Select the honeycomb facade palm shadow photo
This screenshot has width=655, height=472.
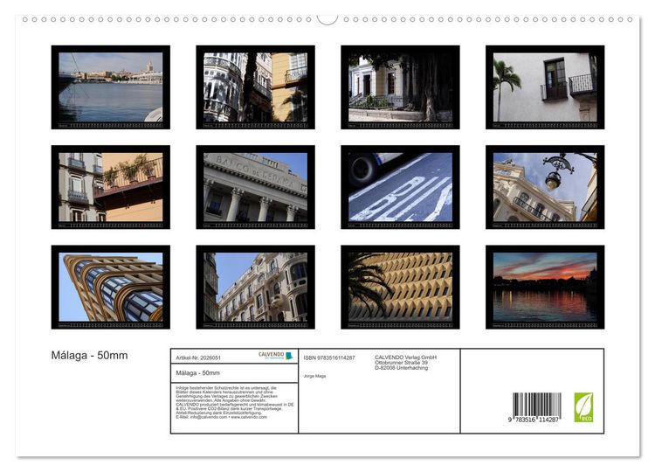point(400,288)
